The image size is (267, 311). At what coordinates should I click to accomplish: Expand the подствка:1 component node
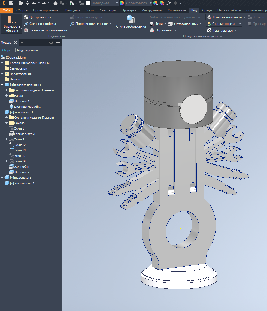pyautogui.click(x=2, y=178)
